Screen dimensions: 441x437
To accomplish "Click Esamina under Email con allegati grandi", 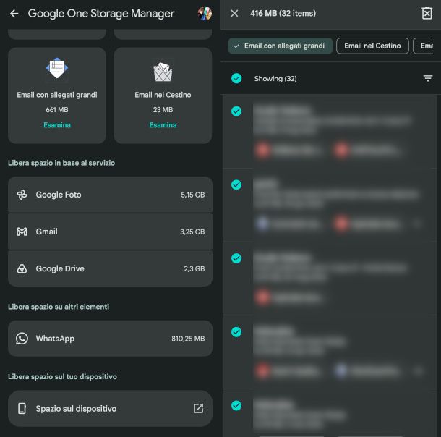I will point(57,125).
